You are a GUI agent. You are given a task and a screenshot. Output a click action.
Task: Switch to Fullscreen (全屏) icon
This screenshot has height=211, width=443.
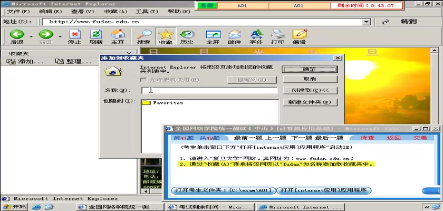click(x=213, y=37)
